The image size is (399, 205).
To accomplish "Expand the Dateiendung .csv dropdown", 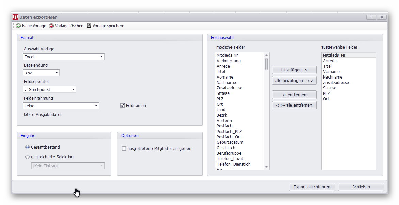I will click(57, 73).
